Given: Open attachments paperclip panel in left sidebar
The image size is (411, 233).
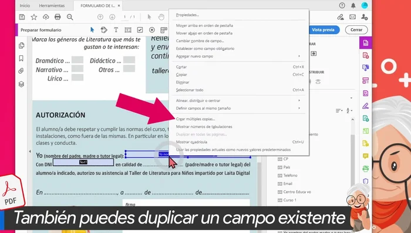Looking at the screenshot, I should click(x=21, y=71).
